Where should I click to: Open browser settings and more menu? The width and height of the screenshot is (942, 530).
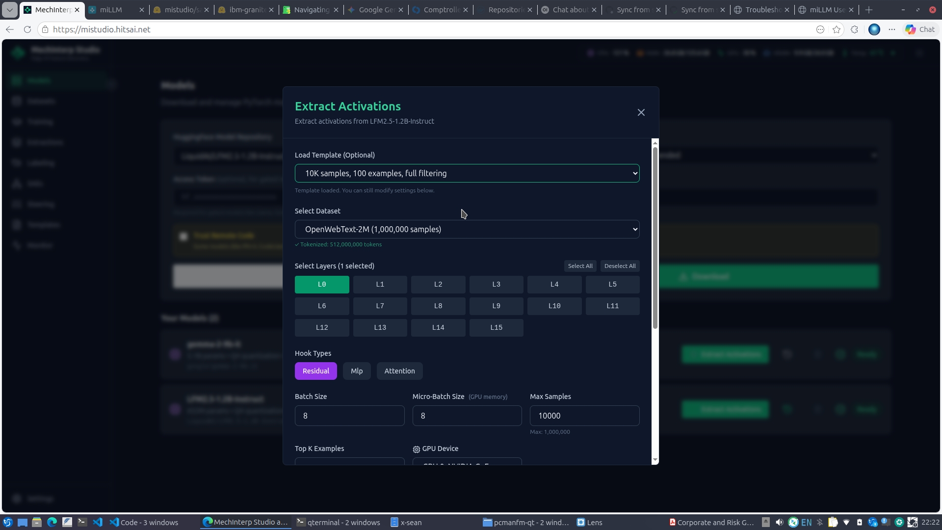pyautogui.click(x=892, y=29)
